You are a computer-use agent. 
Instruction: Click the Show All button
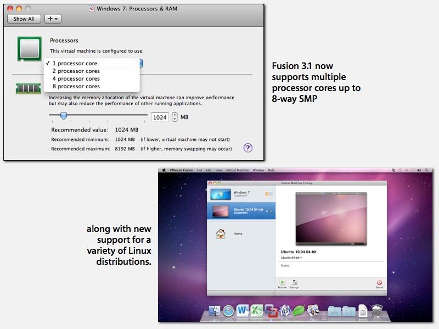tap(24, 19)
